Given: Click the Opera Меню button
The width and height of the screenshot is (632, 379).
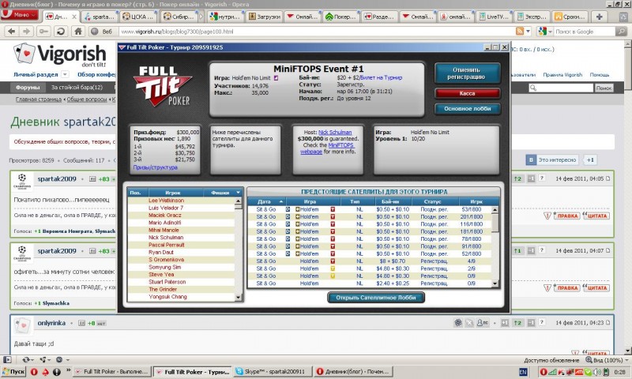Looking at the screenshot, I should (x=23, y=15).
